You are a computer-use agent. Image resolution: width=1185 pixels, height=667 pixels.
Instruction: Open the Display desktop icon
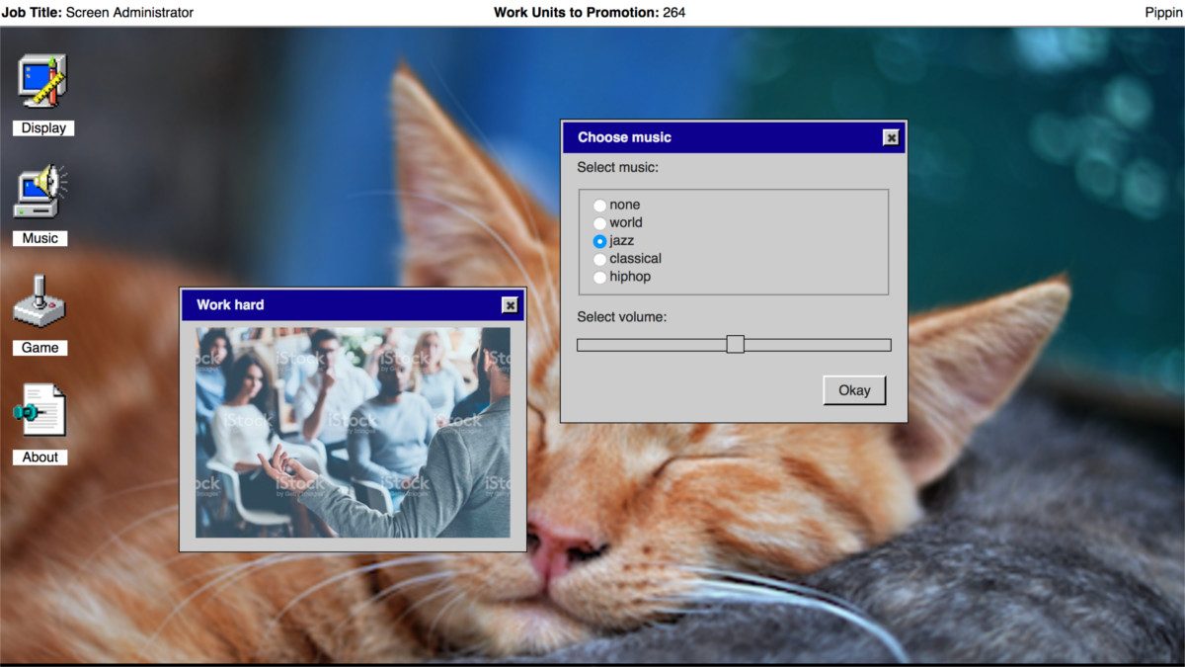click(x=42, y=81)
